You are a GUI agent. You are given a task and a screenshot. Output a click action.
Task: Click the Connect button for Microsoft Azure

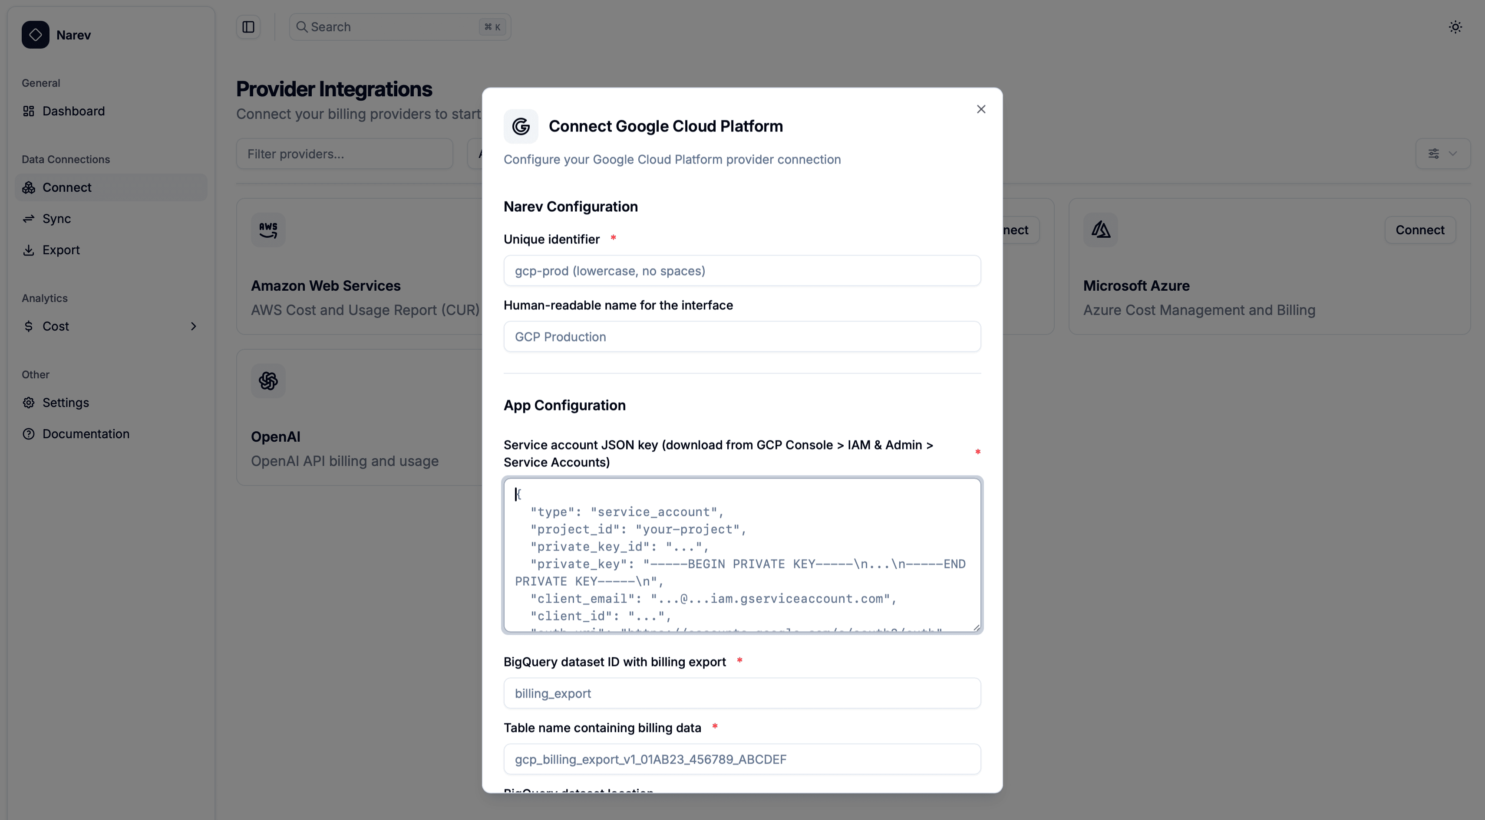pos(1420,229)
